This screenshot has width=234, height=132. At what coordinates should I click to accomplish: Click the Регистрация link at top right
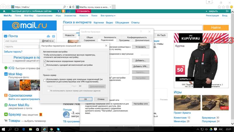[212, 16]
